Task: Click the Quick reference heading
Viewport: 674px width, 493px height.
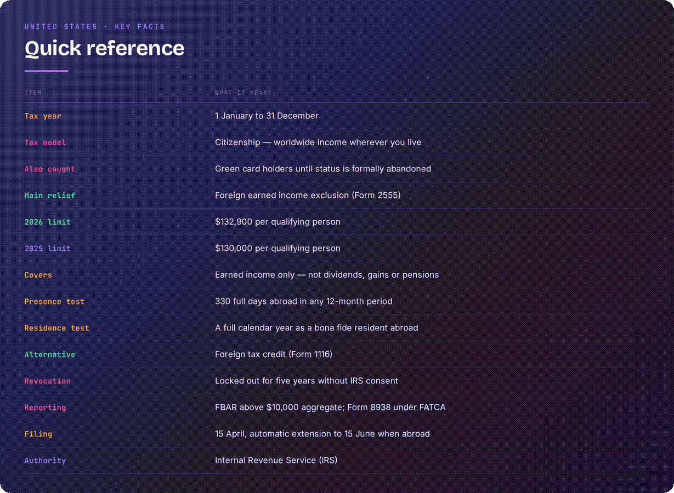Action: (x=104, y=49)
